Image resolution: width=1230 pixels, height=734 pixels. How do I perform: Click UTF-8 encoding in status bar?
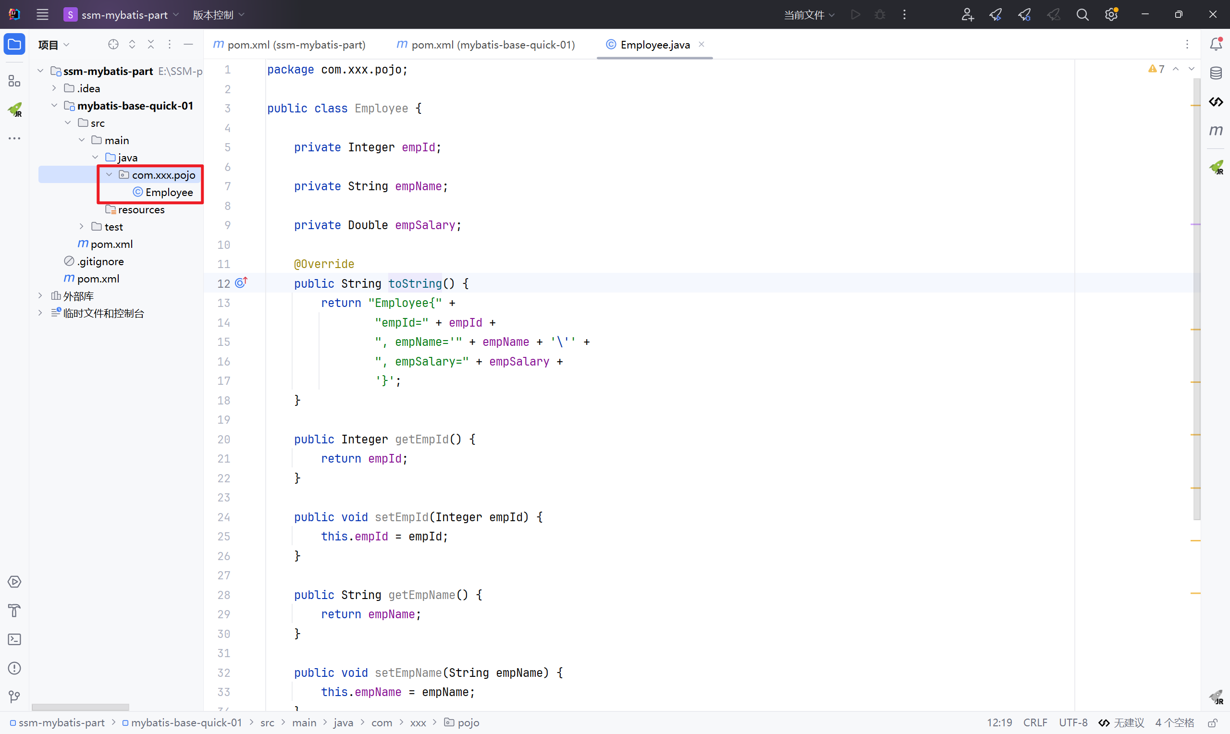[1073, 722]
